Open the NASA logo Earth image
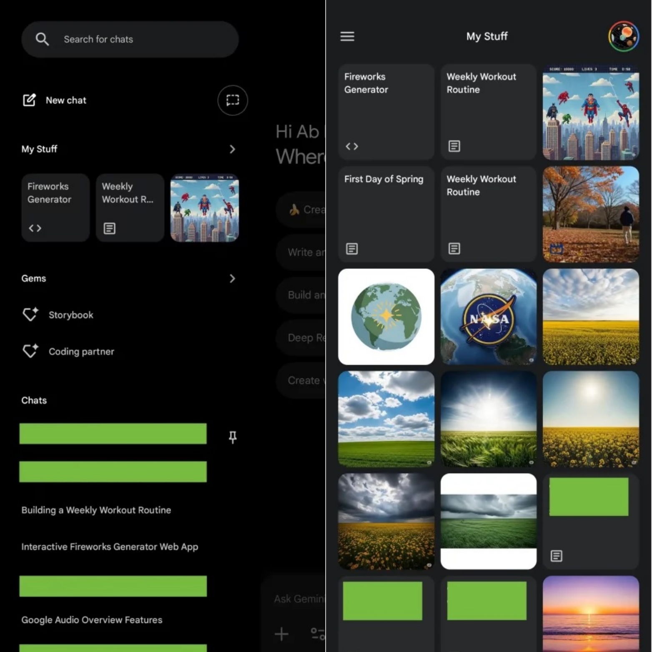652x652 pixels. click(488, 316)
